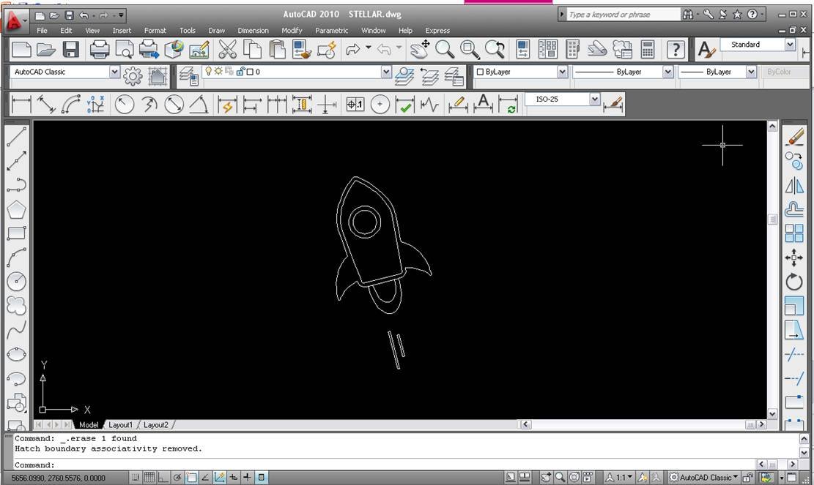Open the ByLayer color dropdown
The image size is (814, 485).
562,72
